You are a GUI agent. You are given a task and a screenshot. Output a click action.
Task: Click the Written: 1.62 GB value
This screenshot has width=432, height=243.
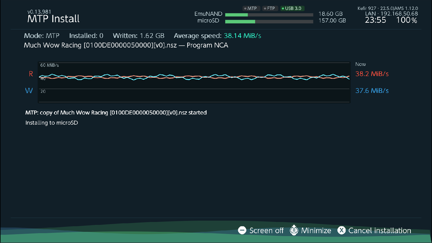pos(139,35)
